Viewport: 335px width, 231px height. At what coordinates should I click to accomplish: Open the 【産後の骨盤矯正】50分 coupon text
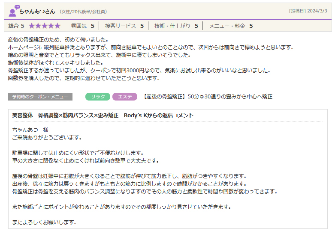click(207, 97)
